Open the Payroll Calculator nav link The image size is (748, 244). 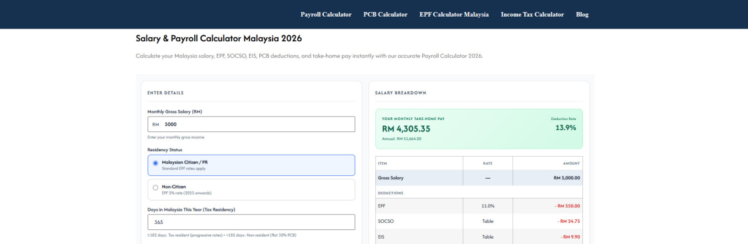(326, 15)
